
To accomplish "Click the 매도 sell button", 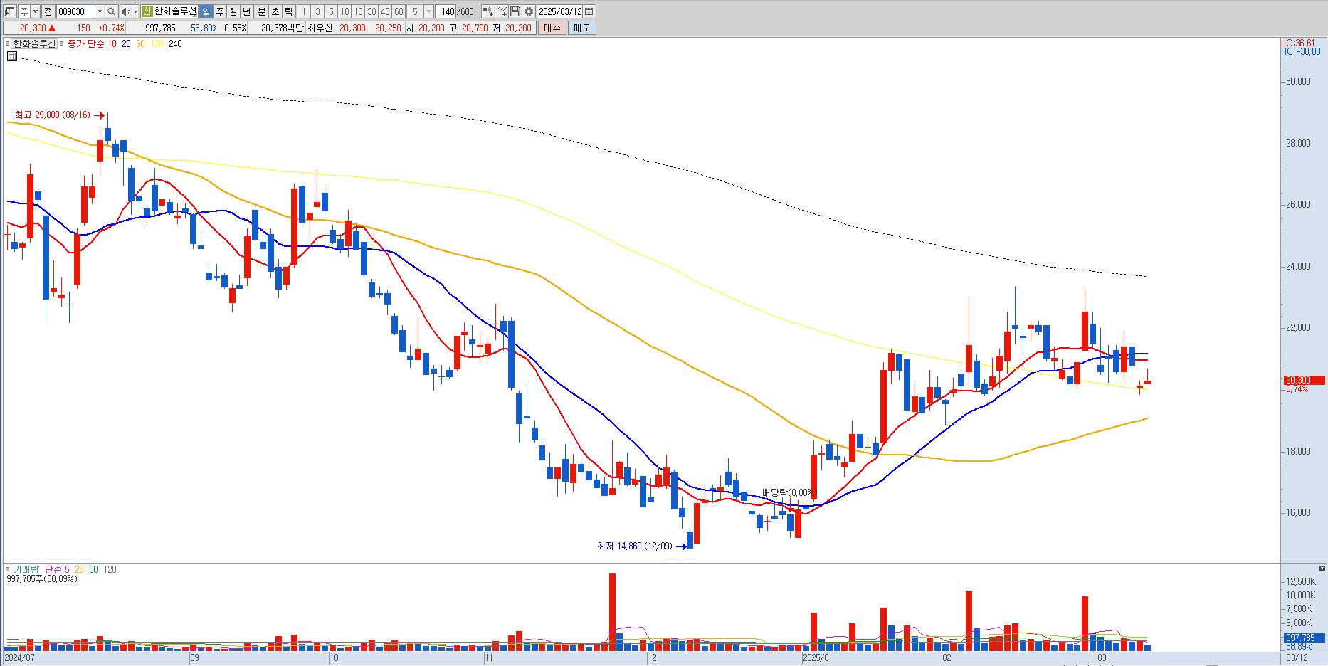I will point(581,28).
